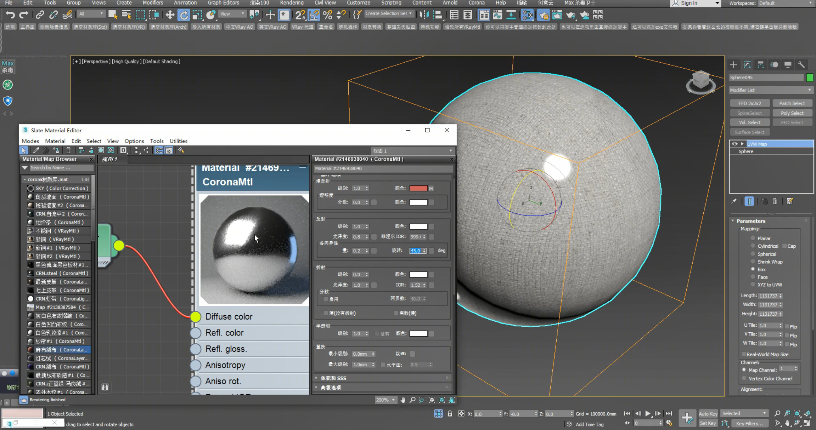Click the CoronaLayer material in browser

[60, 358]
